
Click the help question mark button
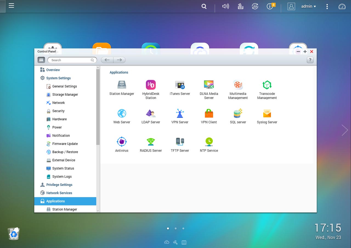pyautogui.click(x=310, y=60)
